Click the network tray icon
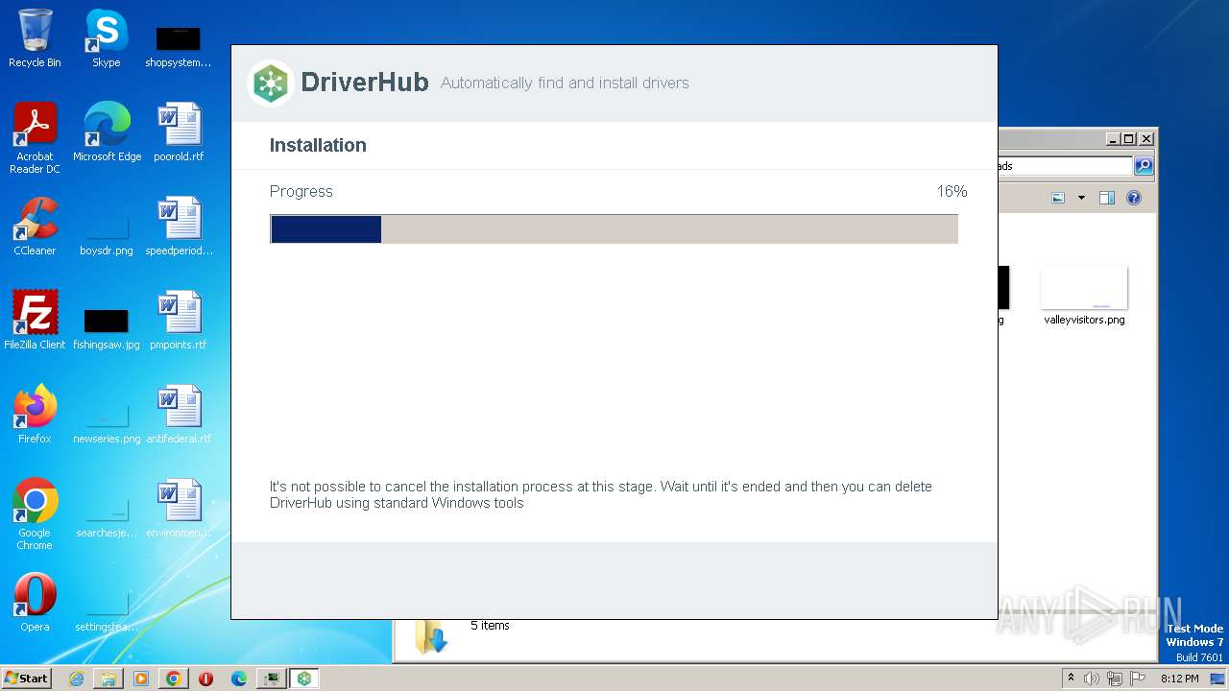Viewport: 1229px width, 691px height. coord(1115,679)
